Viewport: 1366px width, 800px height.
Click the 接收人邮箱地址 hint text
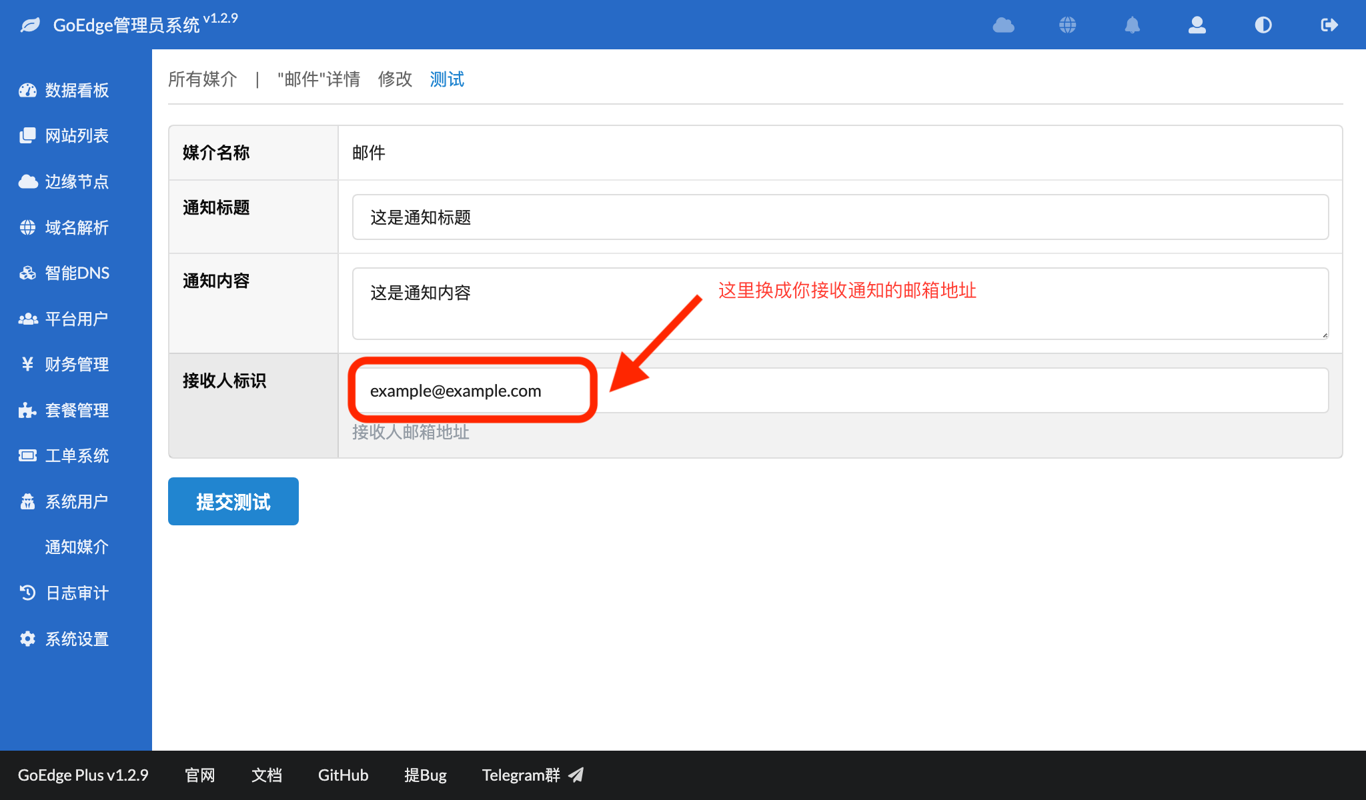[411, 432]
